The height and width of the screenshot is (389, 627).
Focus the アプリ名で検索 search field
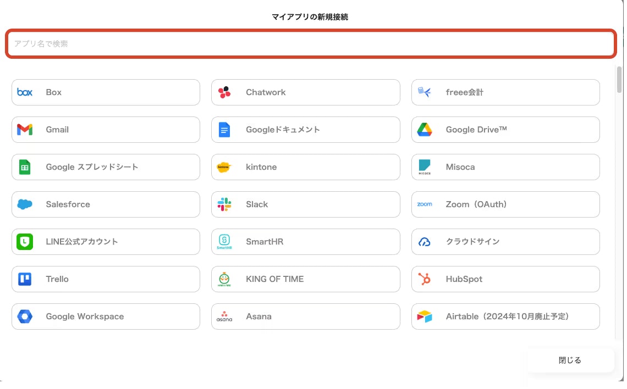click(x=311, y=43)
